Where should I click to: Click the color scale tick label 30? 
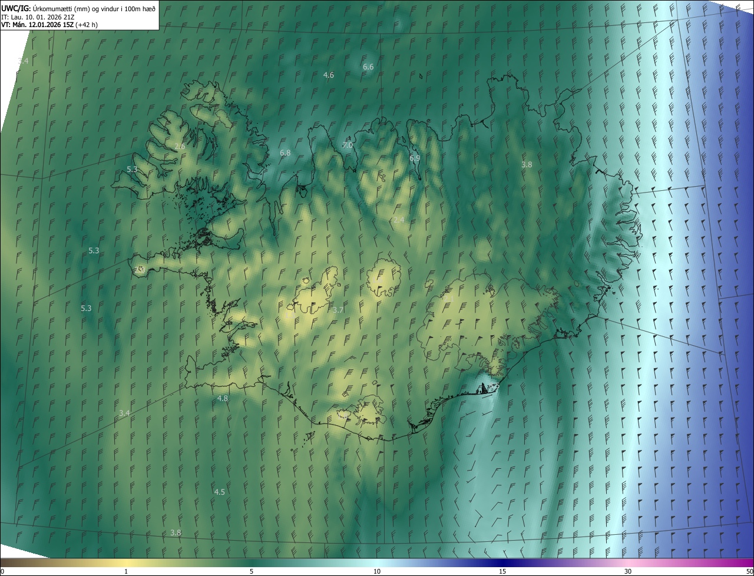(x=628, y=571)
